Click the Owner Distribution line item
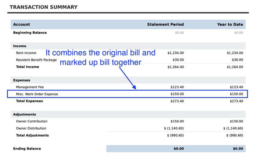Screen dimensions: 258x163 31,128
